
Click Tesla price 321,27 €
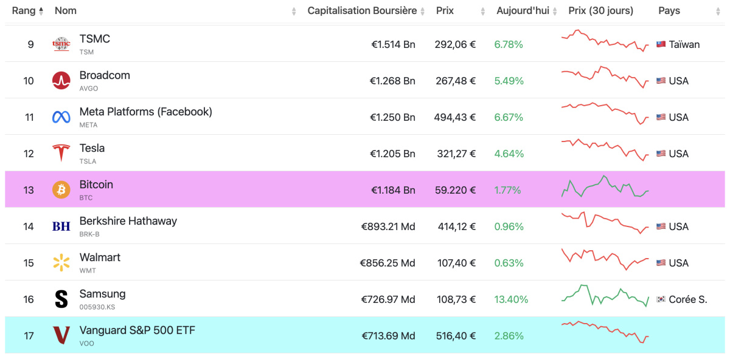456,154
